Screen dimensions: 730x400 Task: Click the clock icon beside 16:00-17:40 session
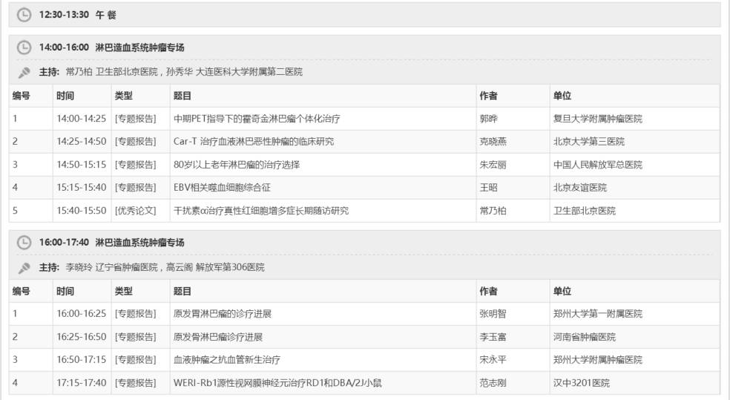coord(24,243)
